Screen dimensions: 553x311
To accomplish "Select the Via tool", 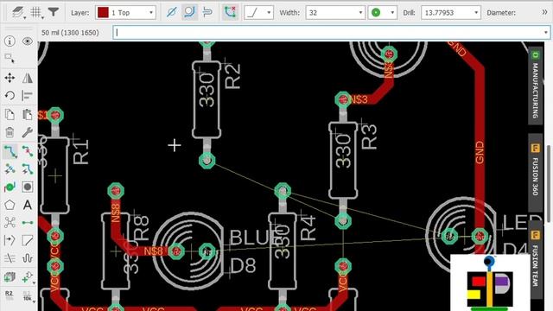I will 27,187.
